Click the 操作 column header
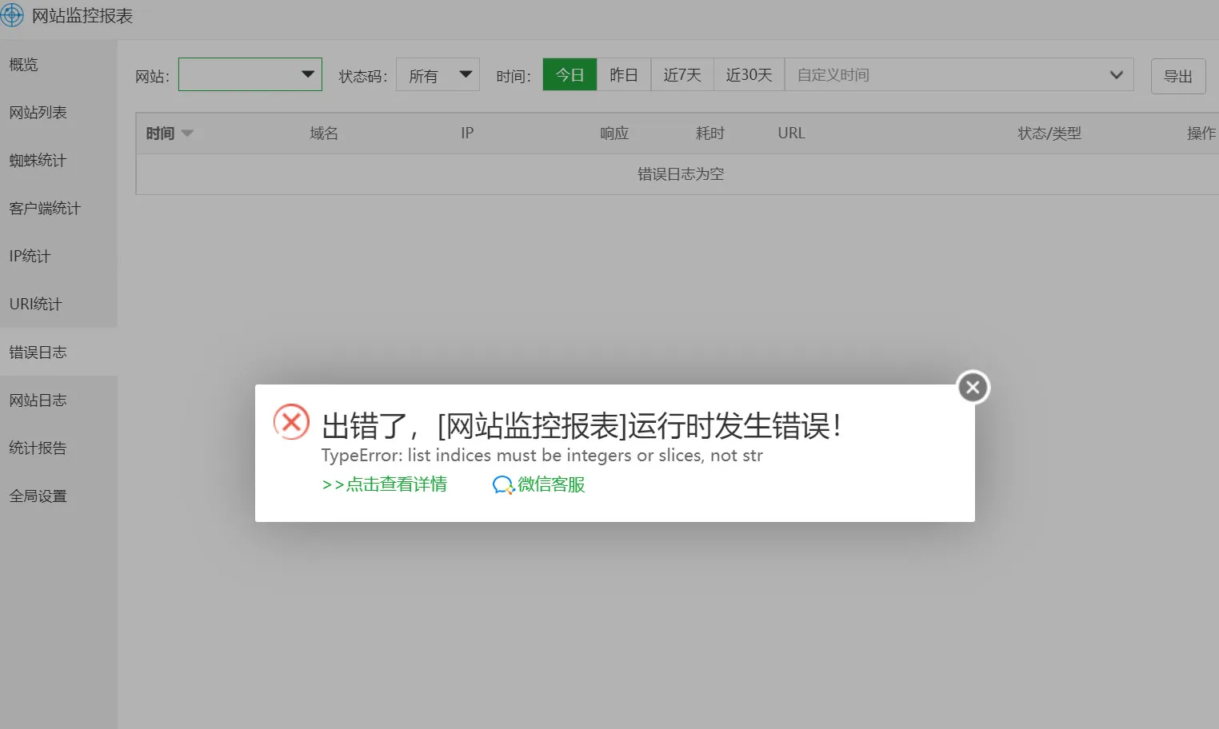Screen dimensions: 1219x729 1201,133
